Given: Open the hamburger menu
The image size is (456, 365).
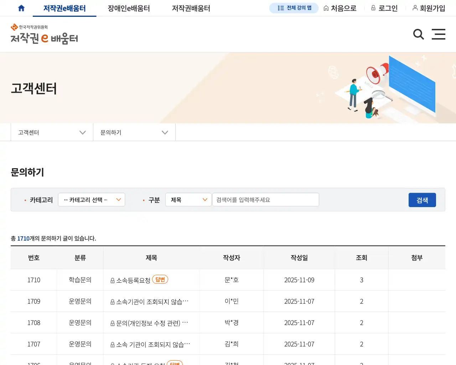Looking at the screenshot, I should coord(439,34).
